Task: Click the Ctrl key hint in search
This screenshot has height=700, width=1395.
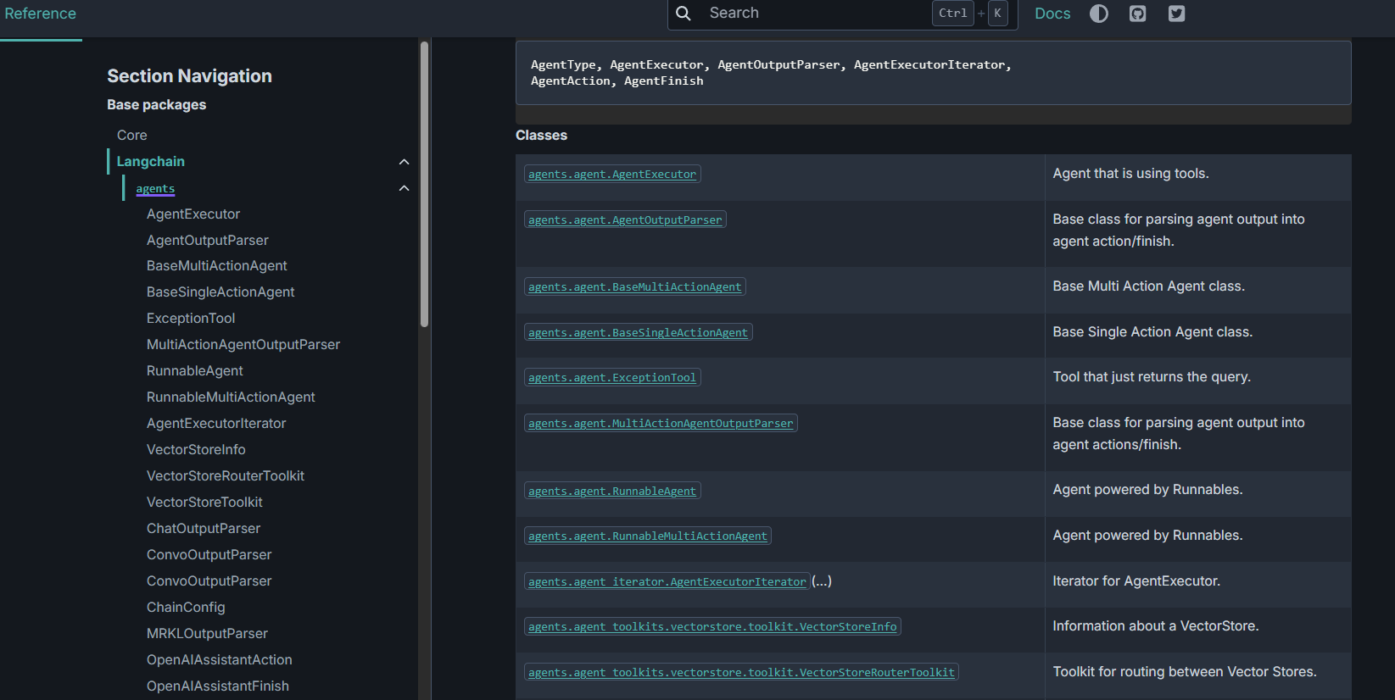Action: point(953,14)
